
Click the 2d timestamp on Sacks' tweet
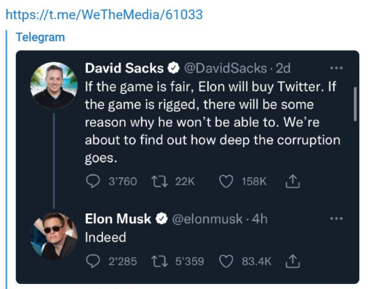[283, 68]
